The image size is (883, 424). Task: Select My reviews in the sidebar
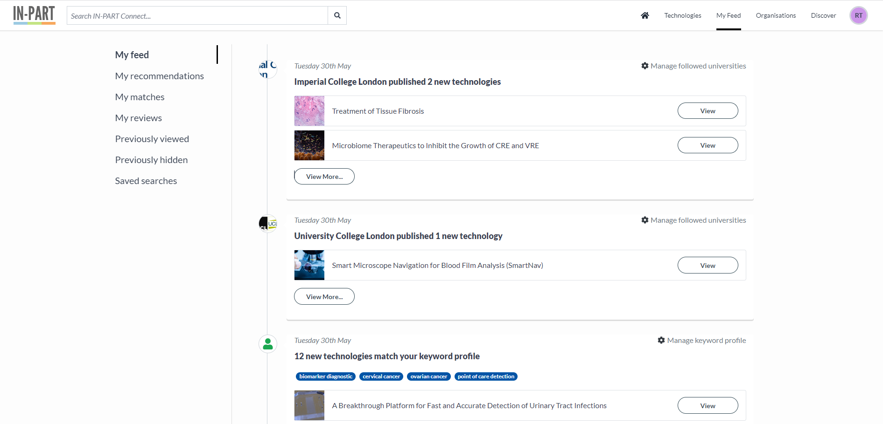[x=139, y=118]
